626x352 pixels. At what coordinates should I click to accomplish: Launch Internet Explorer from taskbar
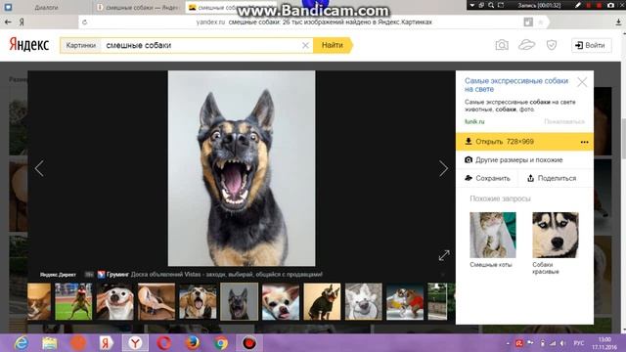coord(22,343)
